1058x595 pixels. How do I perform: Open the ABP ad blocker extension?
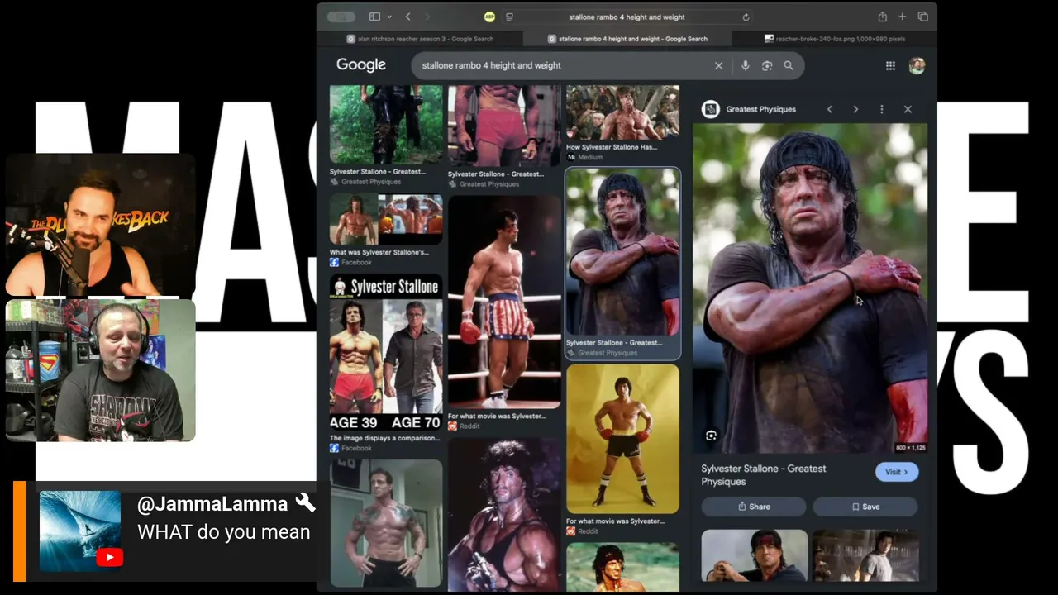(489, 17)
